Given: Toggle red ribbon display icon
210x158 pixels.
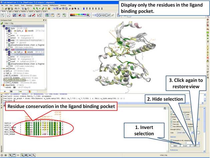Looking at the screenshot, I should [x=34, y=15].
